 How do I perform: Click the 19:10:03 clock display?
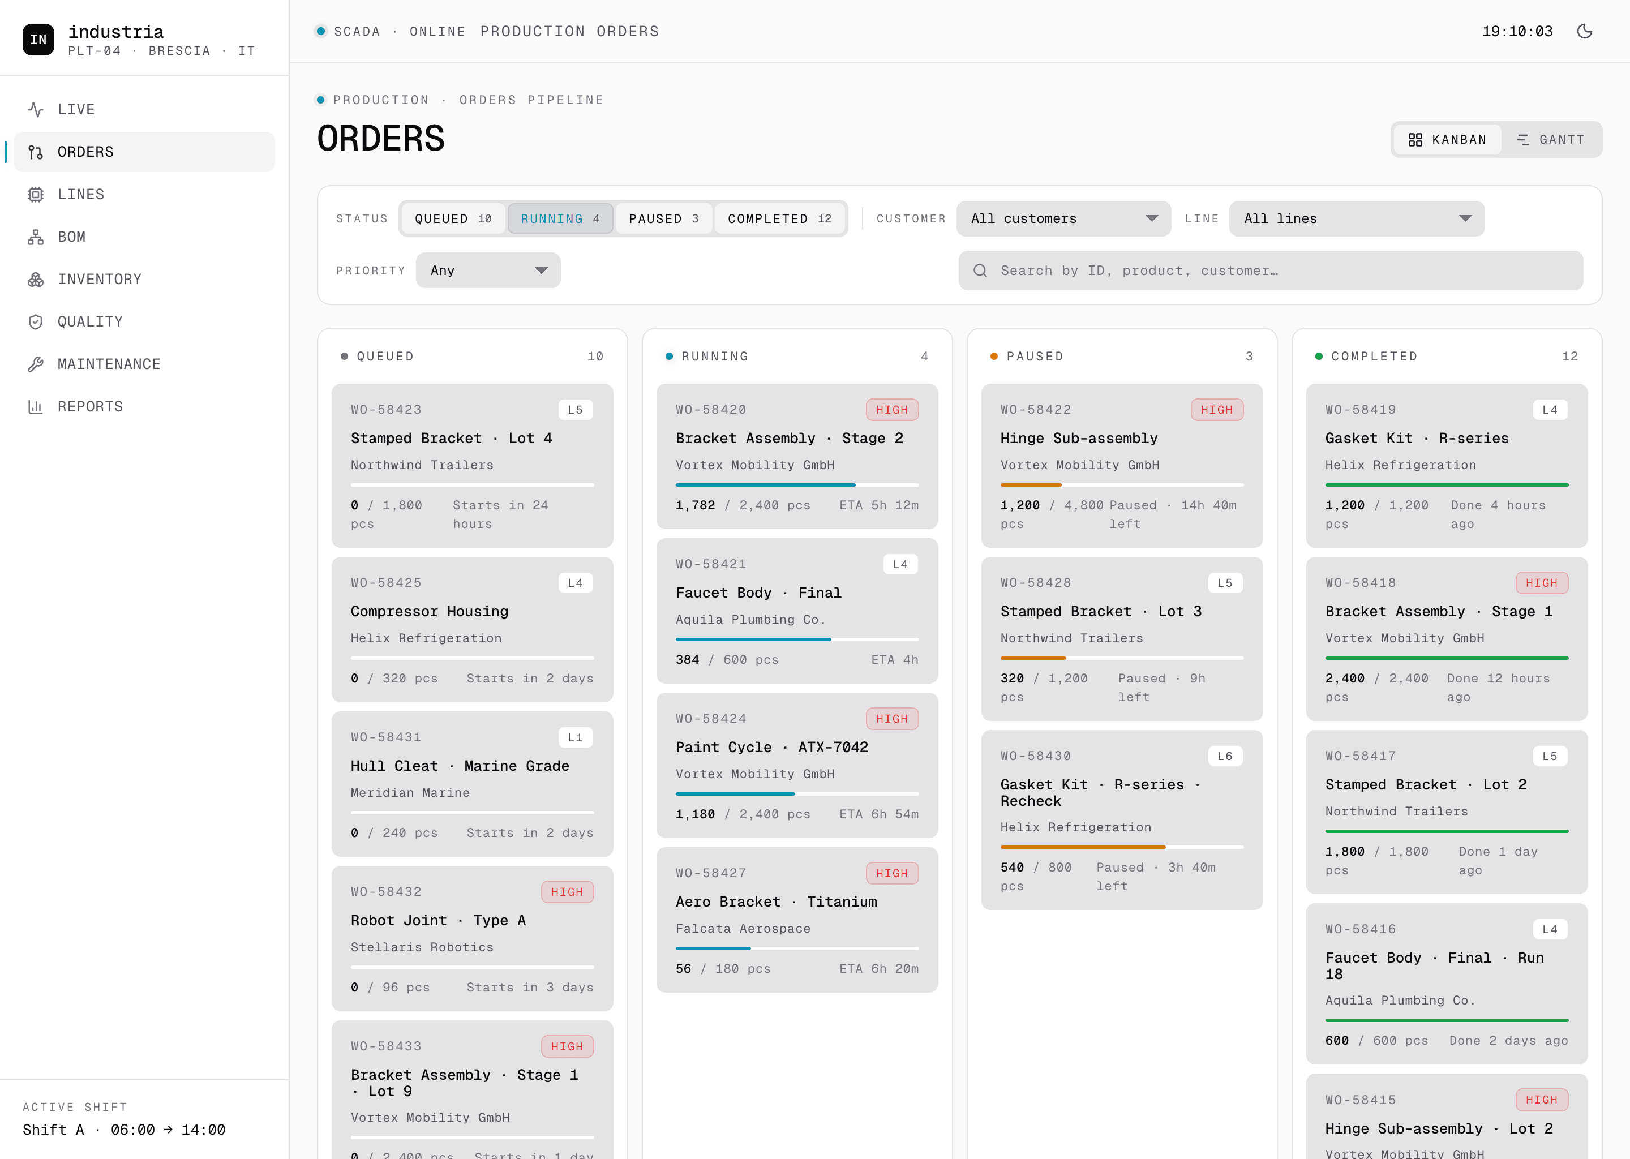[x=1517, y=31]
